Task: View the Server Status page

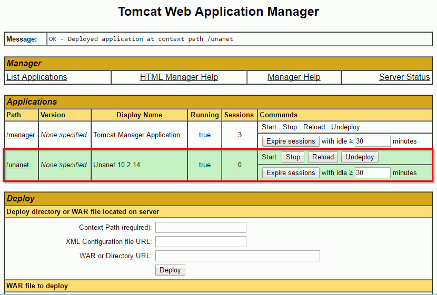Action: [x=404, y=77]
